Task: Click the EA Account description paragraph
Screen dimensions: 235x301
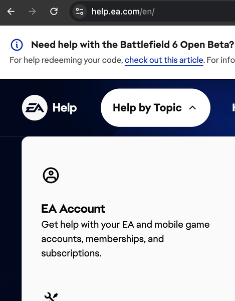Action: point(125,239)
